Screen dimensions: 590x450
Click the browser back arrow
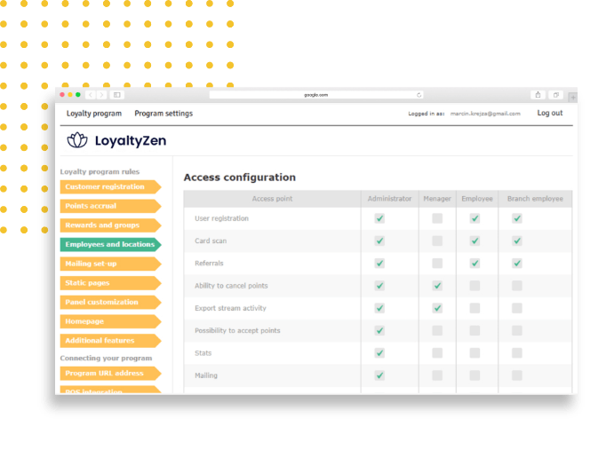[x=91, y=95]
